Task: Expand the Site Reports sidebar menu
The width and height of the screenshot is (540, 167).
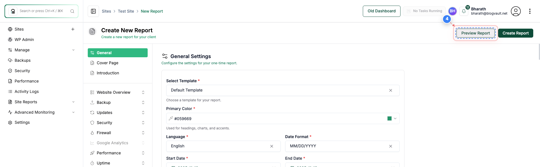Action: pyautogui.click(x=73, y=102)
